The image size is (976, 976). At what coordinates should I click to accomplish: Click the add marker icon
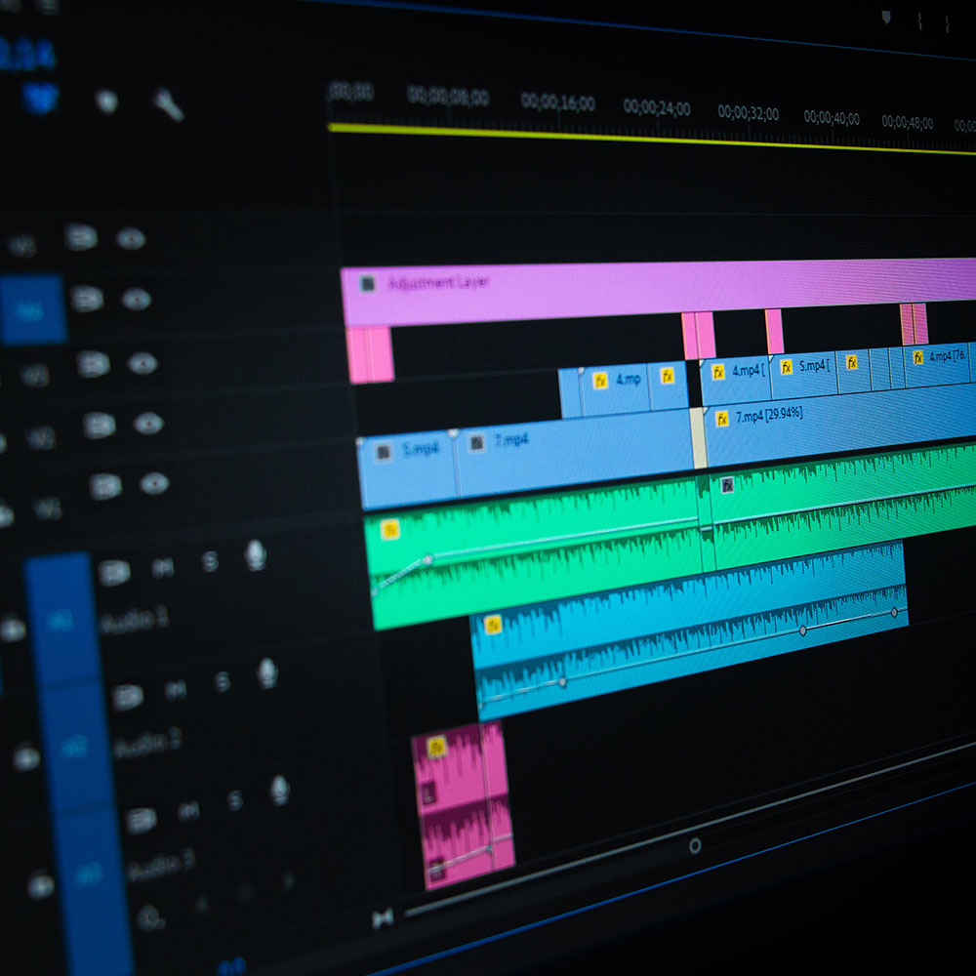point(106,102)
